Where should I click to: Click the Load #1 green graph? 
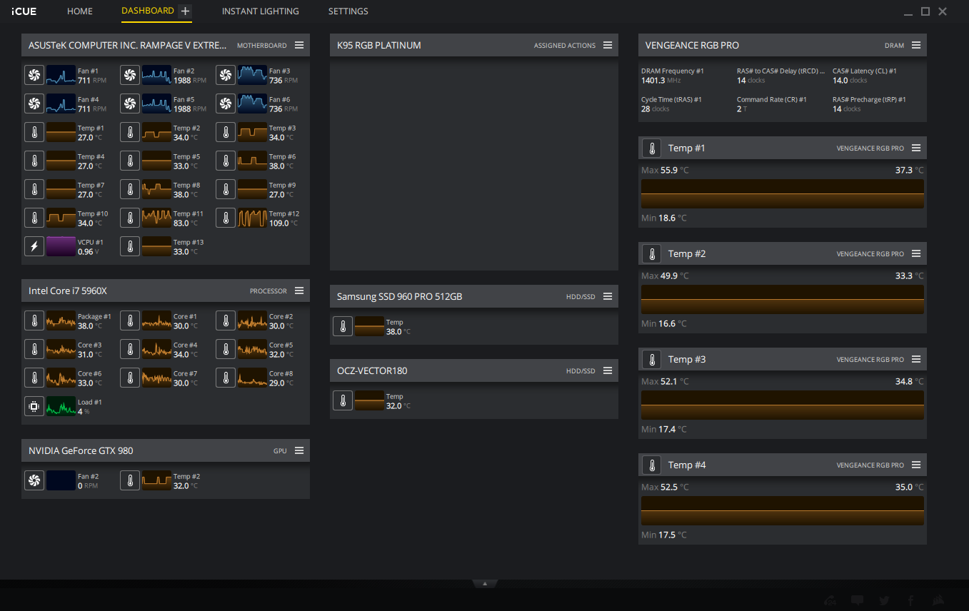(61, 407)
